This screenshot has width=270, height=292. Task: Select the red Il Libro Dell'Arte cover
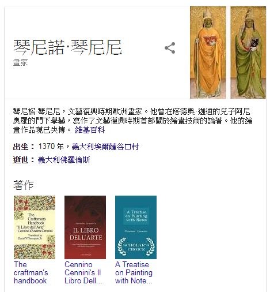(x=85, y=227)
